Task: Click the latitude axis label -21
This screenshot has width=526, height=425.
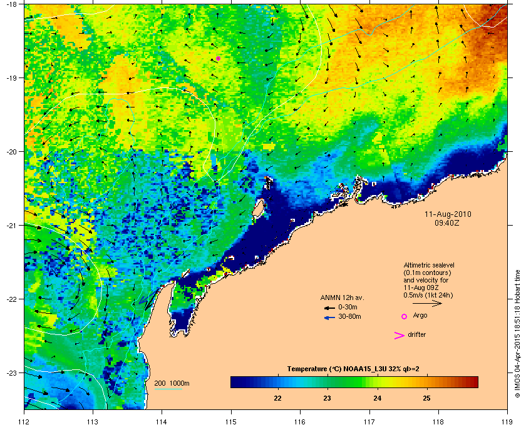Action: [11, 225]
